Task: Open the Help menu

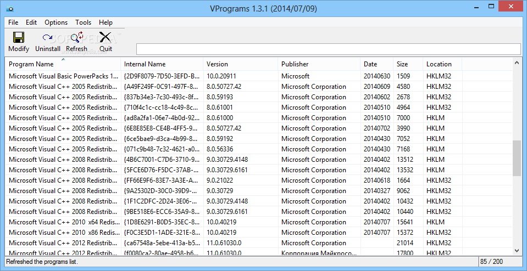Action: (x=106, y=22)
